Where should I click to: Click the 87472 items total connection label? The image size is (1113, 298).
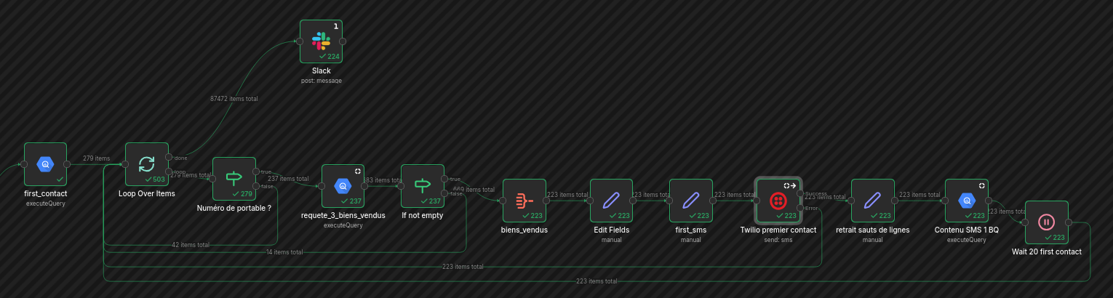234,98
